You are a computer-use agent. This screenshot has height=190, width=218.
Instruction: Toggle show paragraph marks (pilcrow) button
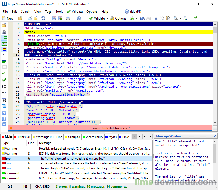[x=4, y=55]
